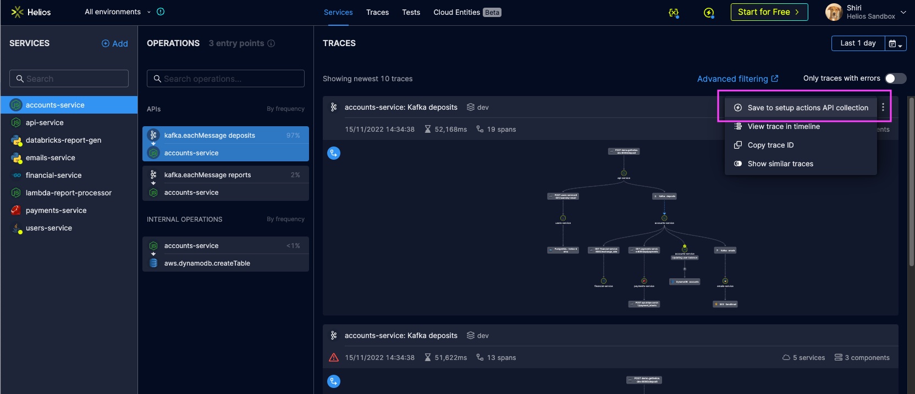This screenshot has height=394, width=915.
Task: Select databricks-report-gen service
Action: [x=69, y=140]
